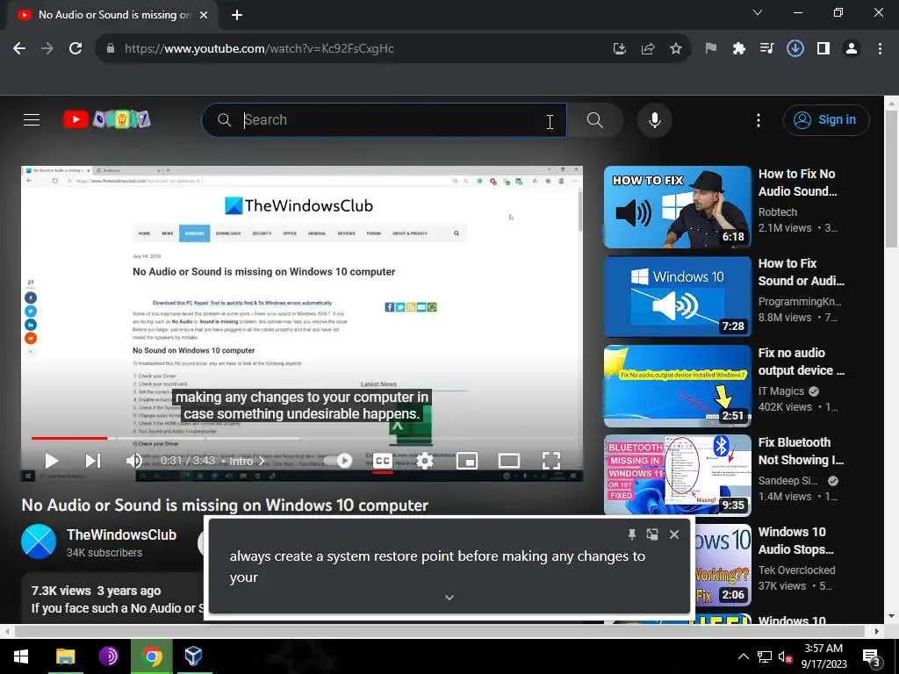Seek on the video progress bar
Viewport: 899px width, 674px height.
pos(302,439)
